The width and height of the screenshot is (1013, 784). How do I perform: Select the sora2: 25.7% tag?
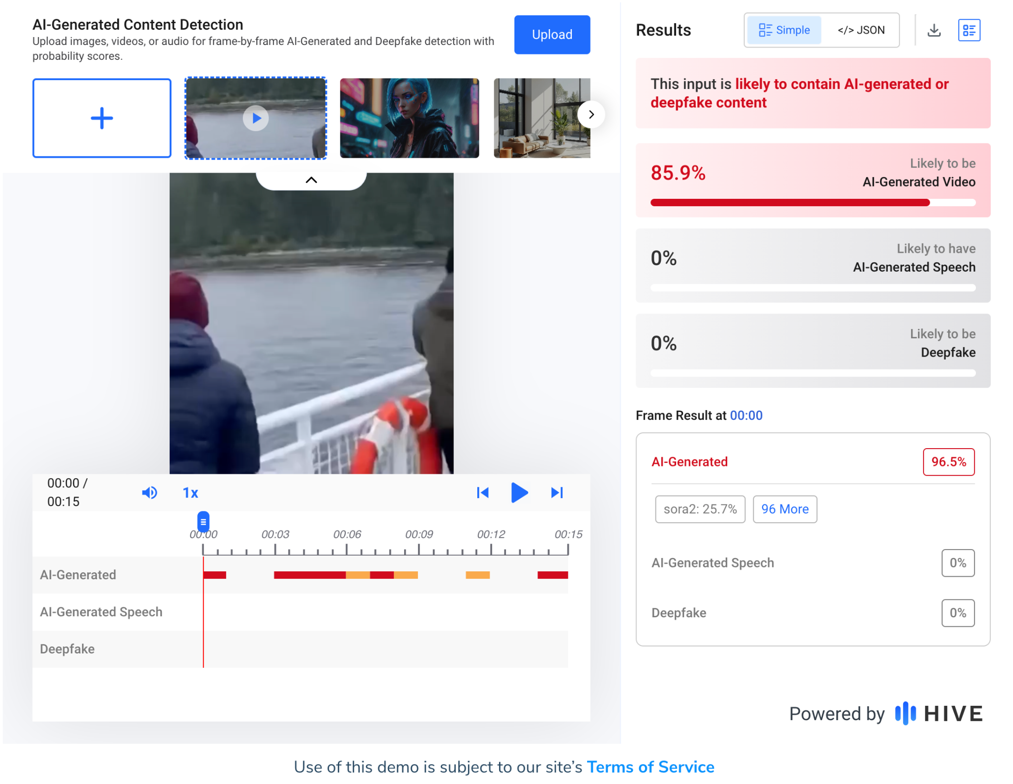coord(699,509)
